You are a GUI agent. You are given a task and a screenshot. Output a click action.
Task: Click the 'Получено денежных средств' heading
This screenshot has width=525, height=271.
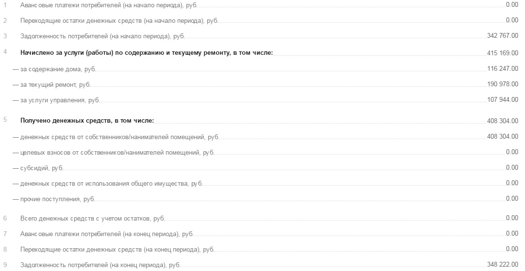pyautogui.click(x=87, y=121)
